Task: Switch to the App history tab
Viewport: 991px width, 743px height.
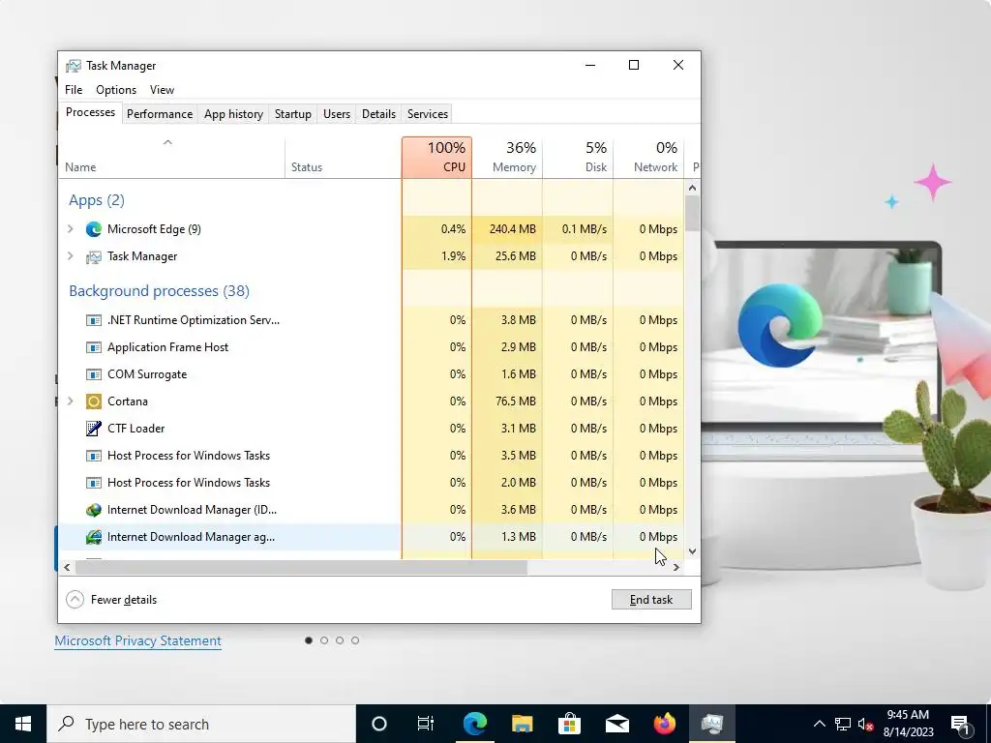Action: pos(233,114)
